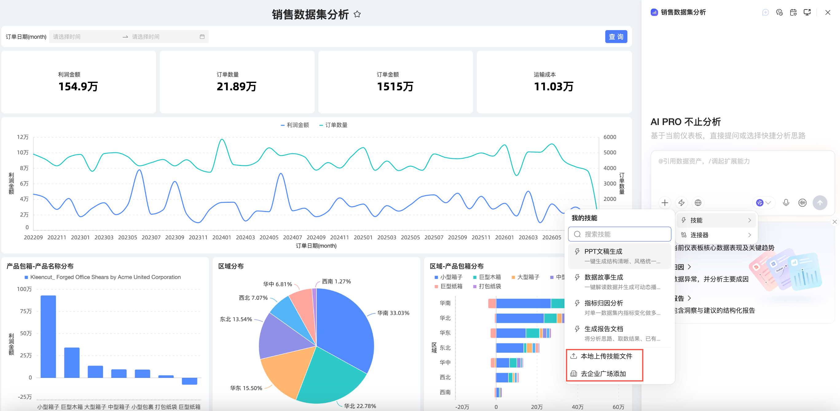Click the globe web search button
840x411 pixels.
click(x=698, y=203)
